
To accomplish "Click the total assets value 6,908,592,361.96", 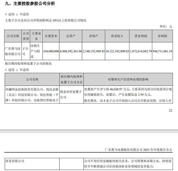I will [71, 51].
